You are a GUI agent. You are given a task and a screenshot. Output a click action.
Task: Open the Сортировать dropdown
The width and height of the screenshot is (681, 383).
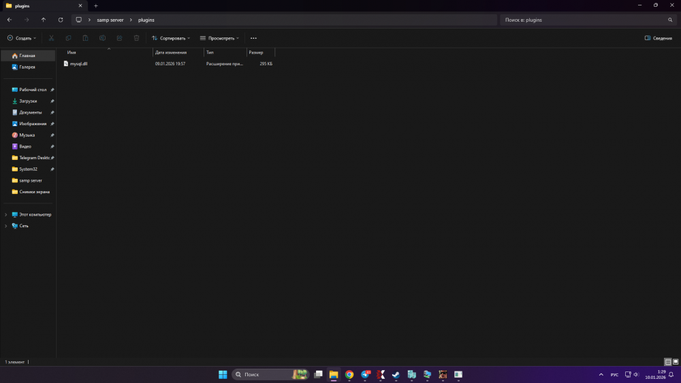pos(171,38)
